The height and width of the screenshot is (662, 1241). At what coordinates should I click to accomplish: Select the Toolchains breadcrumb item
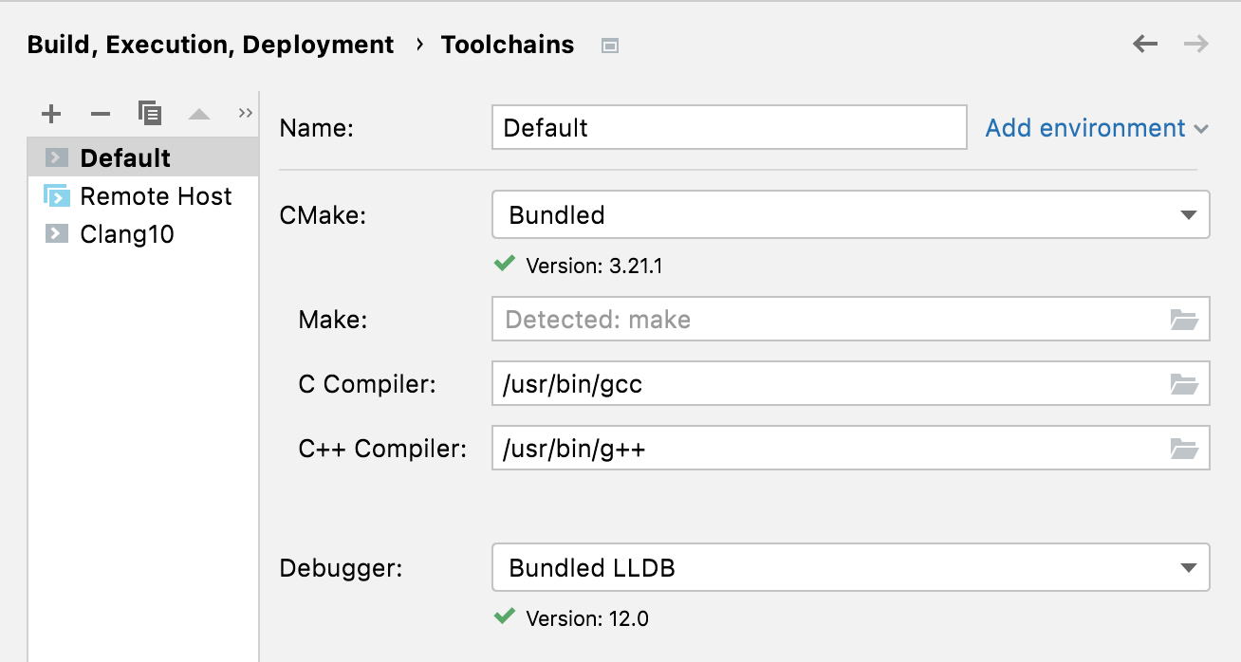tap(507, 44)
